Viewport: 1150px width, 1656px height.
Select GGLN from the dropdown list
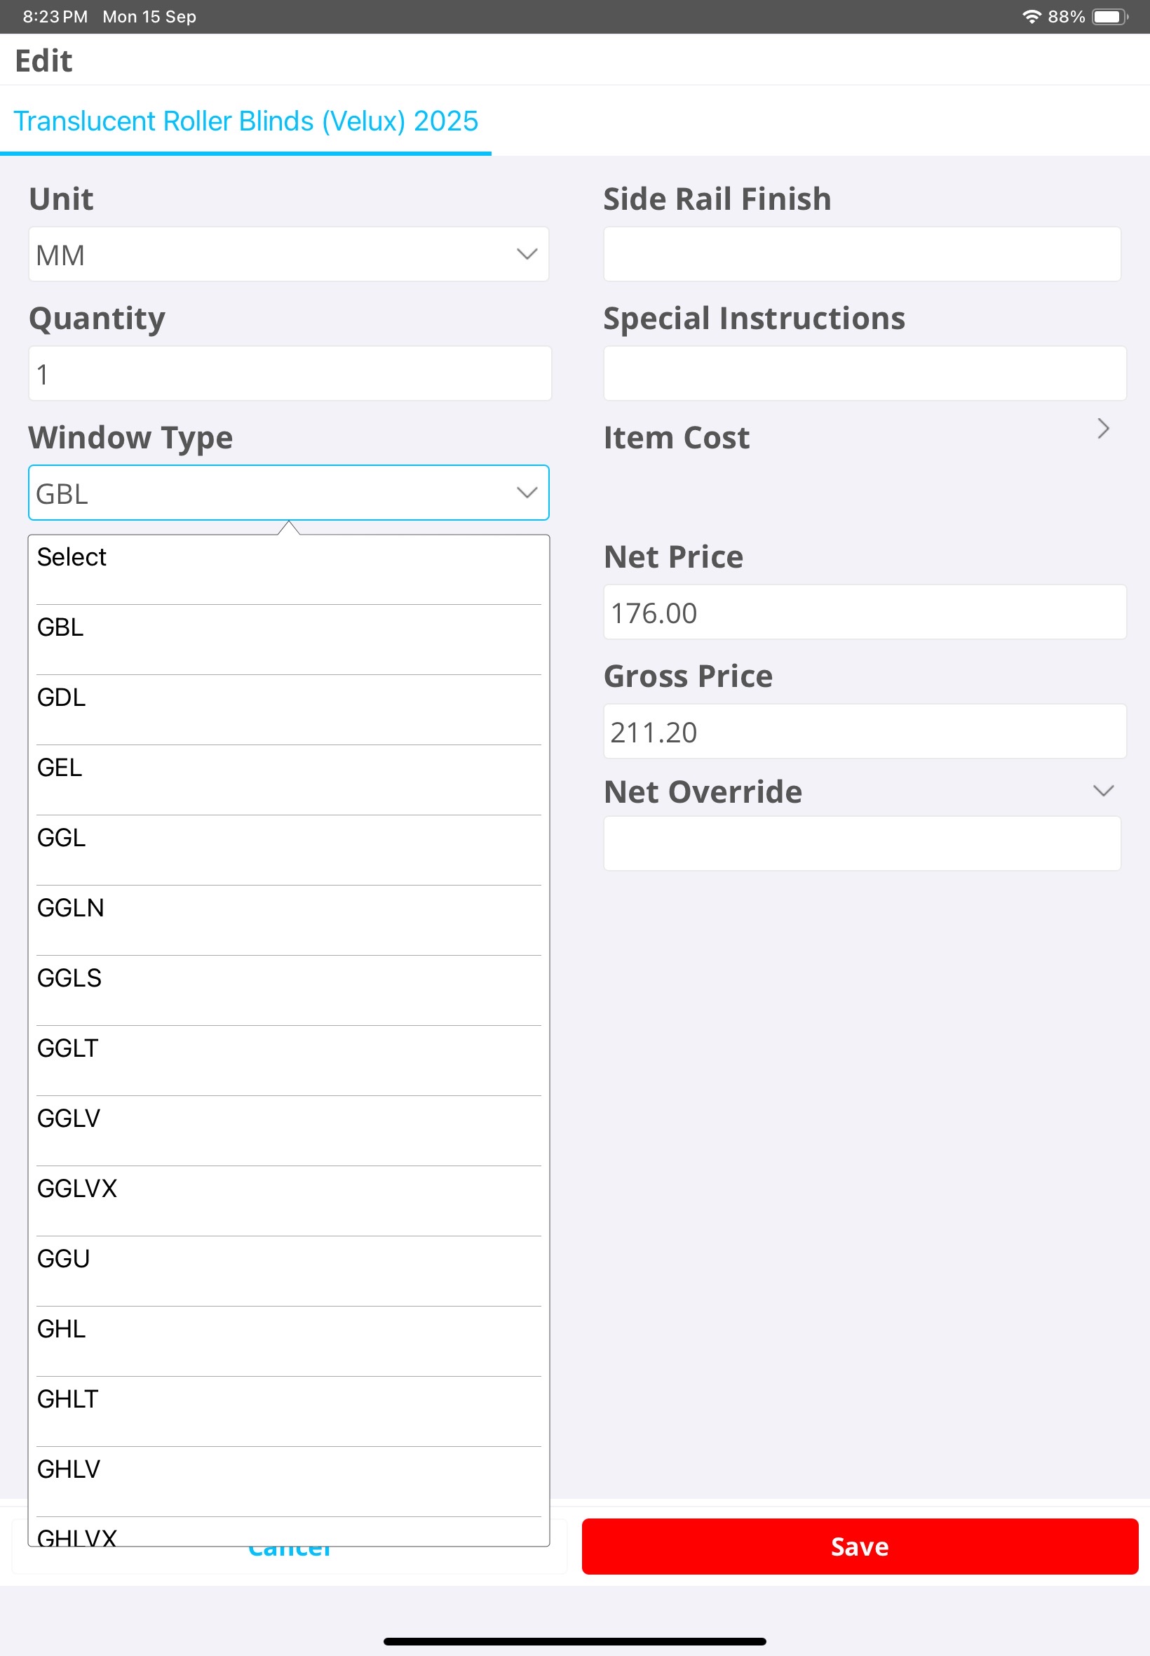pos(288,909)
